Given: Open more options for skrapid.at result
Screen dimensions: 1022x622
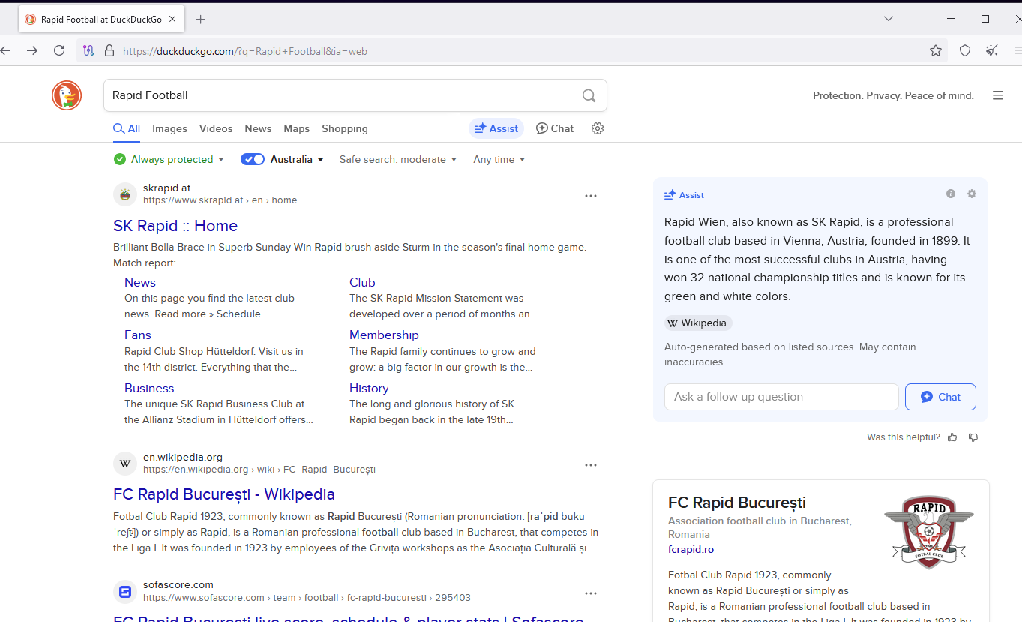Looking at the screenshot, I should (x=591, y=196).
